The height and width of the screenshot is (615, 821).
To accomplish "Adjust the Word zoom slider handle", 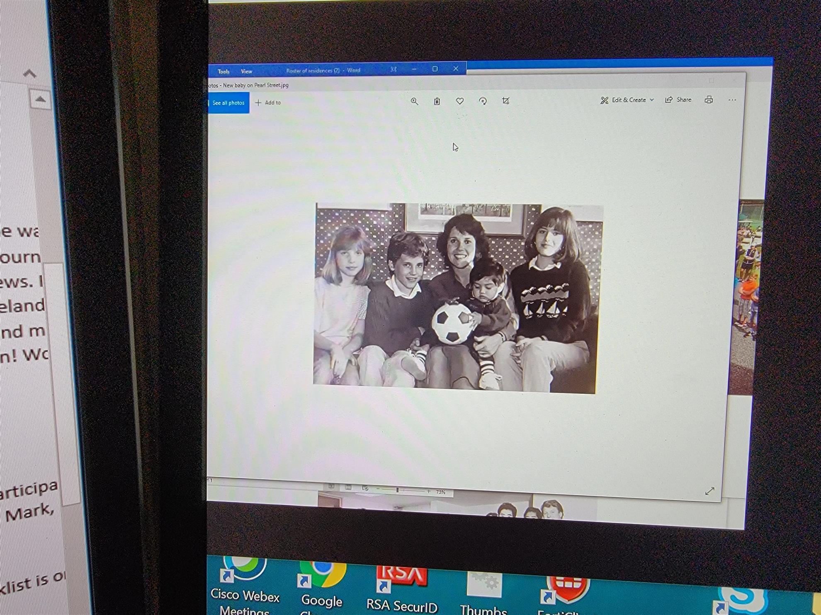I will (397, 490).
